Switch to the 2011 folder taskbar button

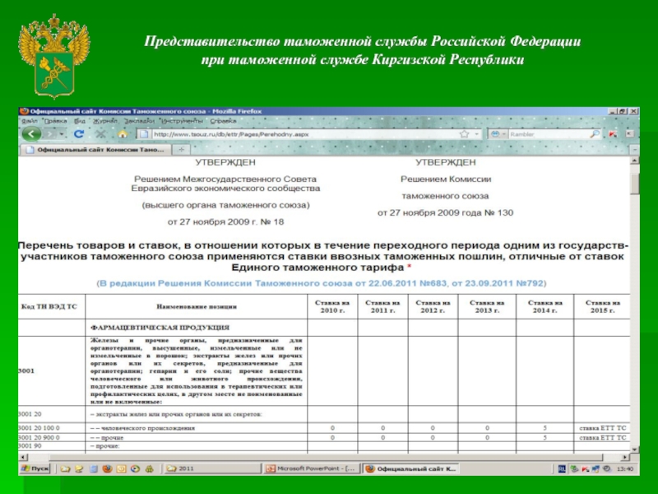click(x=212, y=468)
